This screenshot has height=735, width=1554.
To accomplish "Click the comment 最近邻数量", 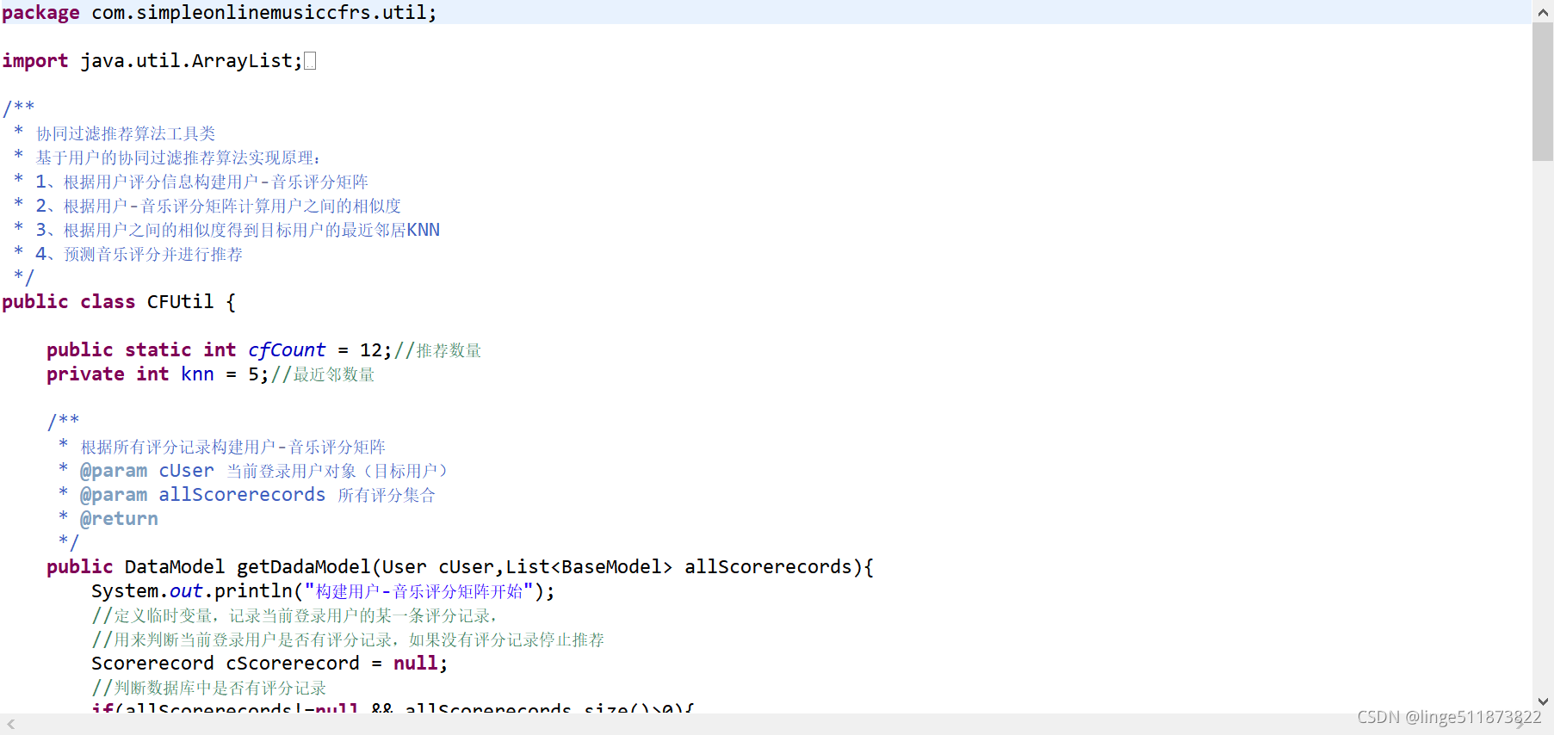I will [x=323, y=374].
